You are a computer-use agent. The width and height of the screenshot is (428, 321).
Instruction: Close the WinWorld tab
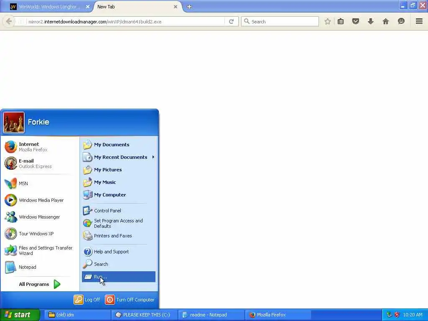tap(88, 7)
